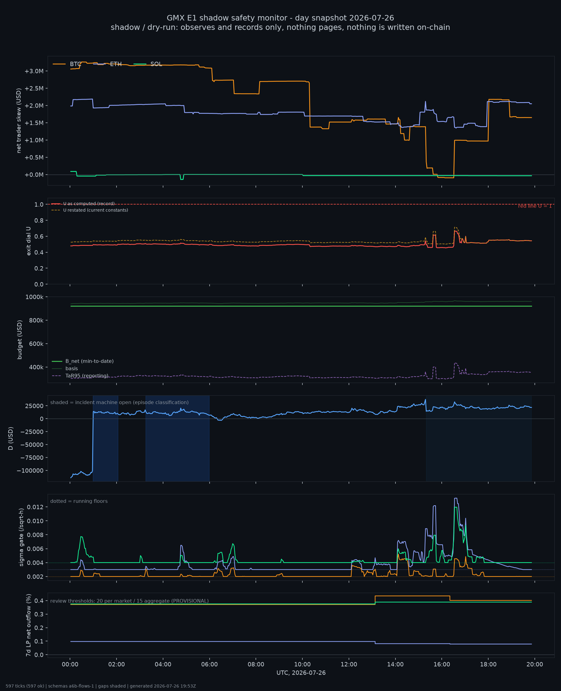The image size is (561, 691).
Task: Click the 0.002 sigma gate tick label
Action: pyautogui.click(x=35, y=577)
